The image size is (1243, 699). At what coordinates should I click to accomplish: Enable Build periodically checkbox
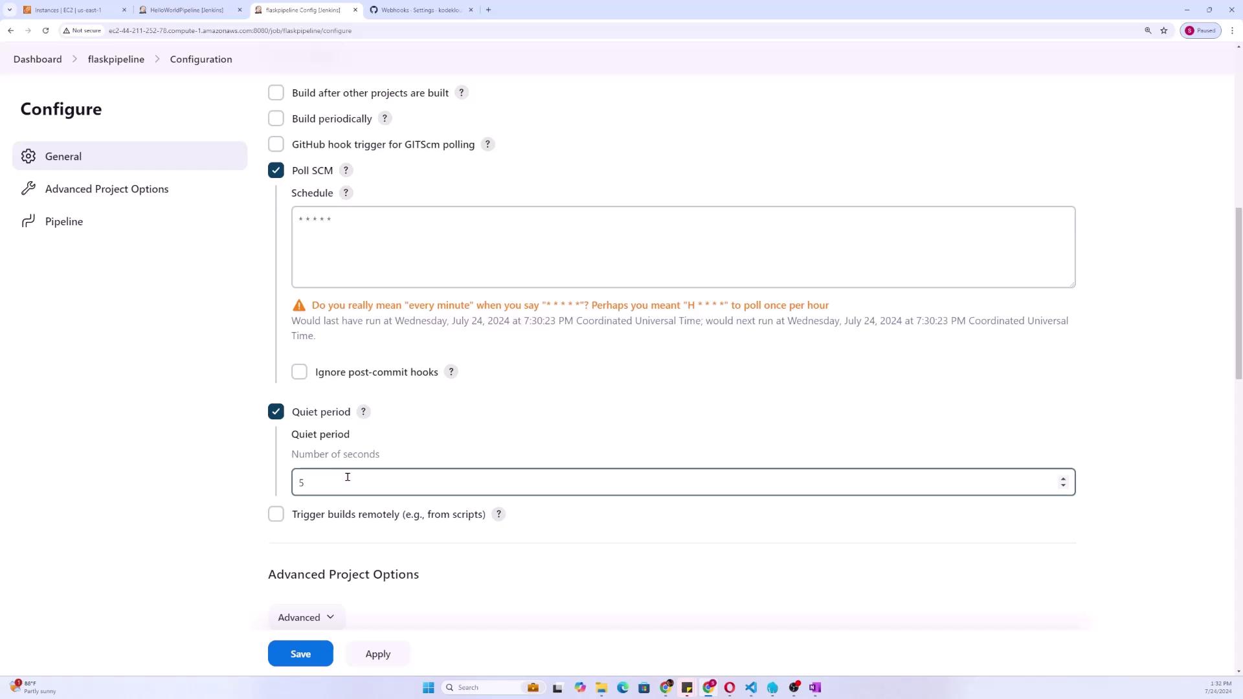coord(276,118)
